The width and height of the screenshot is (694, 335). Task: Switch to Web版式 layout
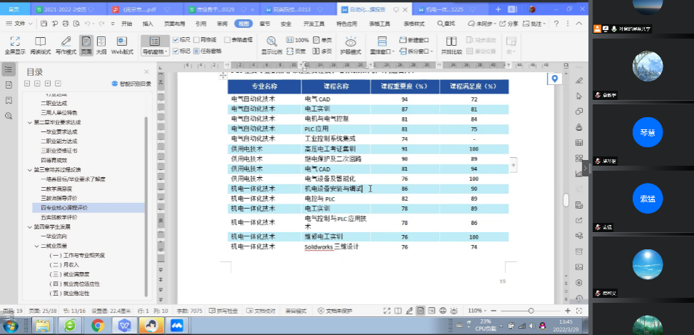pyautogui.click(x=122, y=44)
